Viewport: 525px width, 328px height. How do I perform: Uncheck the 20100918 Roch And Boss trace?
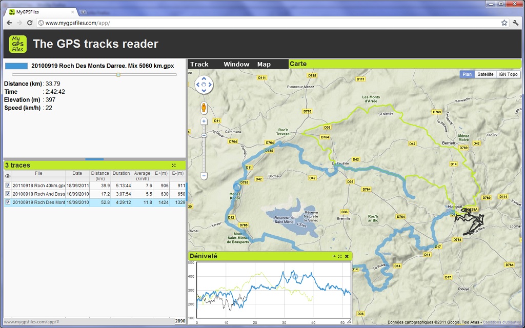click(x=8, y=194)
